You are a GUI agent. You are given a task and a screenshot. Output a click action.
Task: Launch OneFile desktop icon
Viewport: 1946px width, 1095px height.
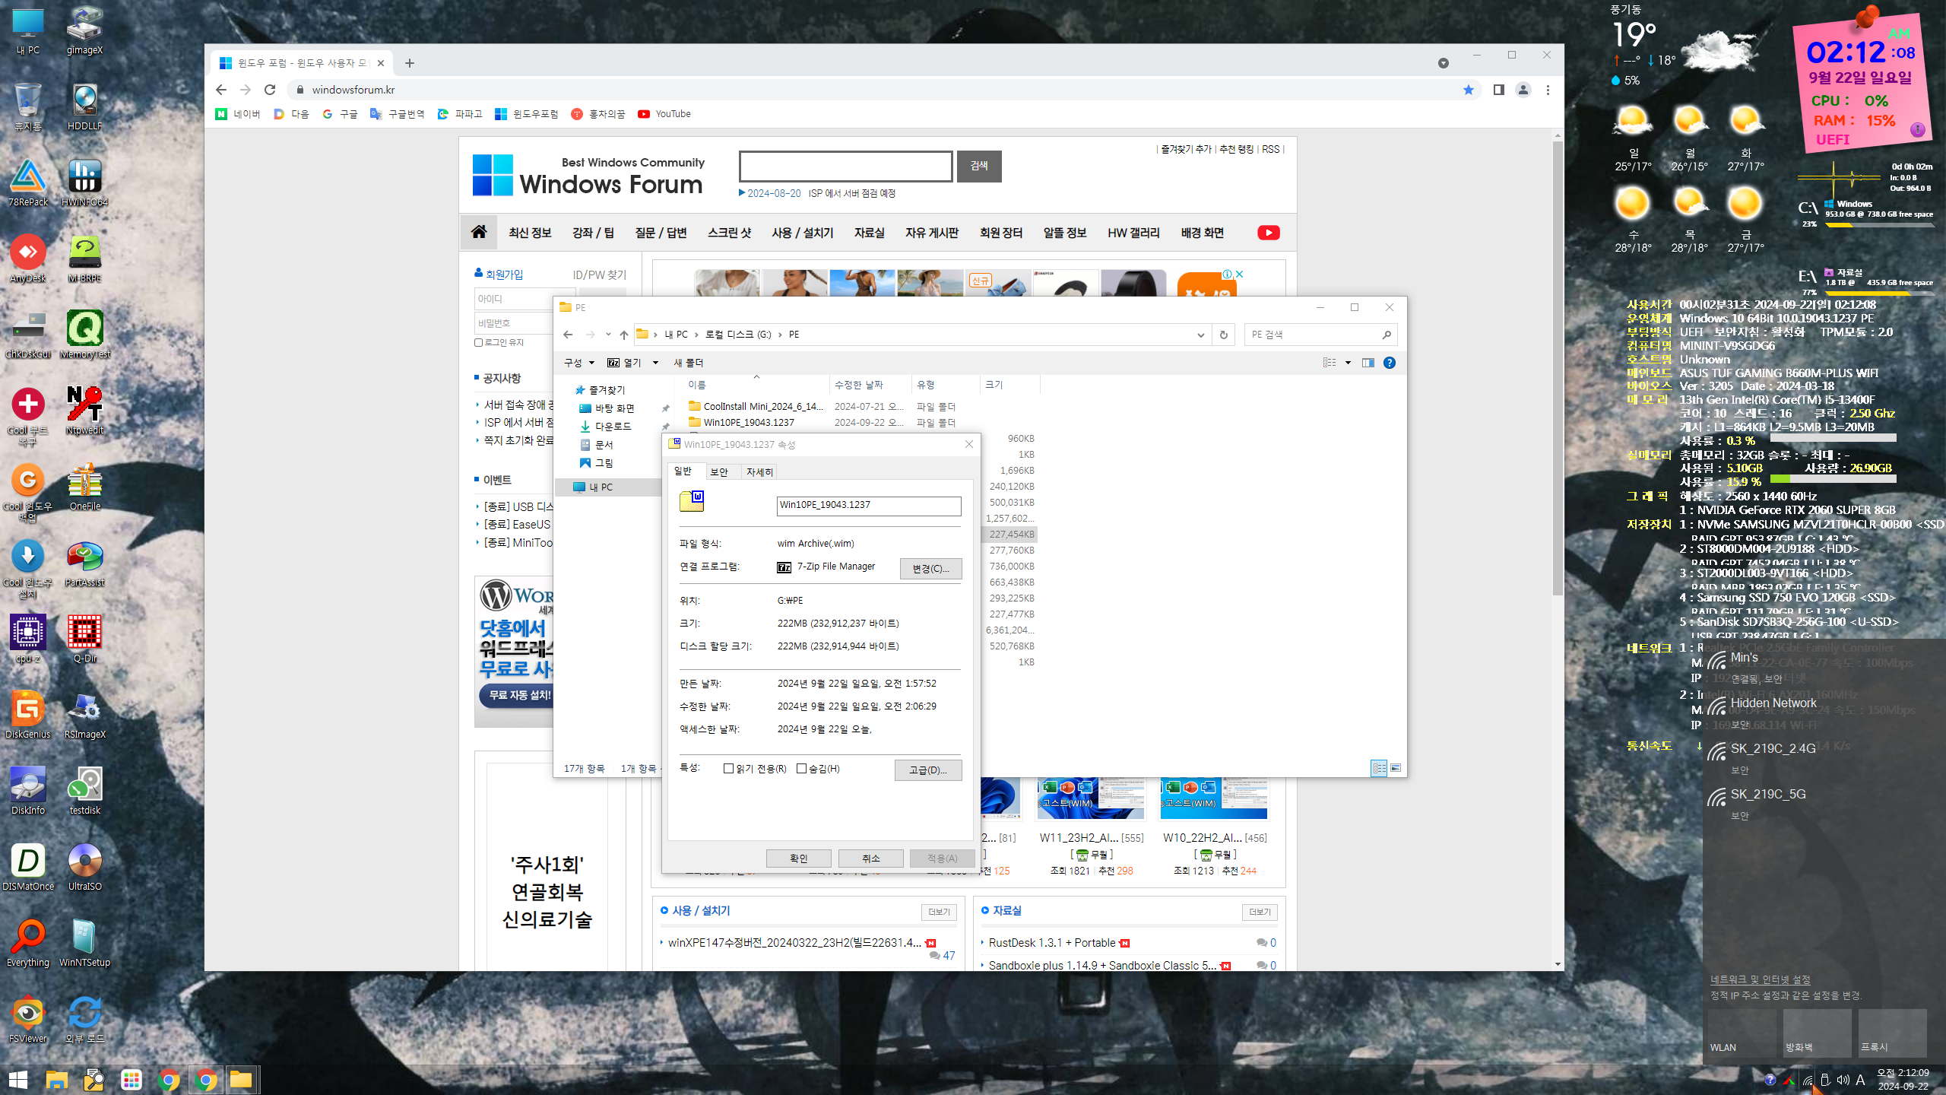click(84, 487)
